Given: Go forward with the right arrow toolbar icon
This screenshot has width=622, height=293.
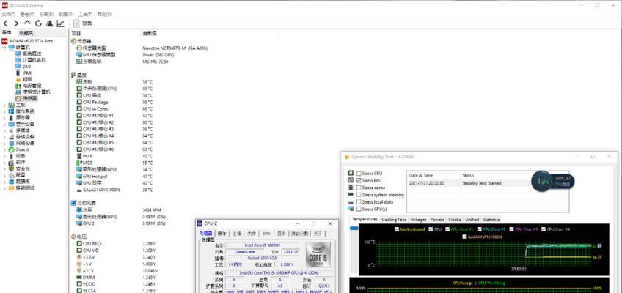Looking at the screenshot, I should (16, 23).
